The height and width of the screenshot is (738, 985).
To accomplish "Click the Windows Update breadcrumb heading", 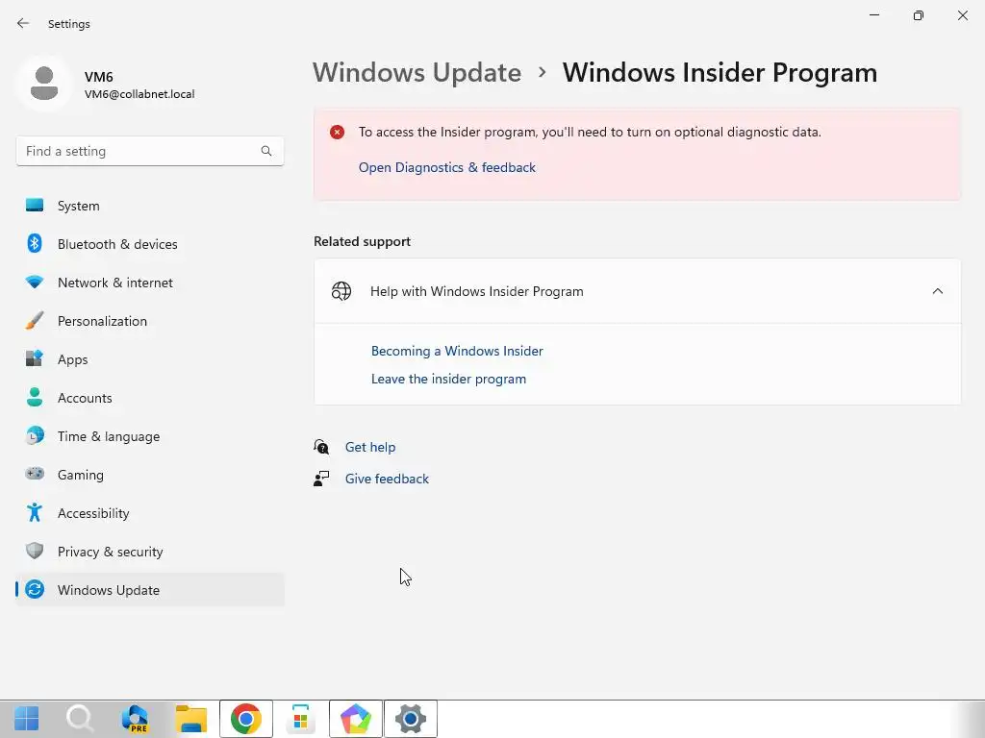I will pos(417,73).
